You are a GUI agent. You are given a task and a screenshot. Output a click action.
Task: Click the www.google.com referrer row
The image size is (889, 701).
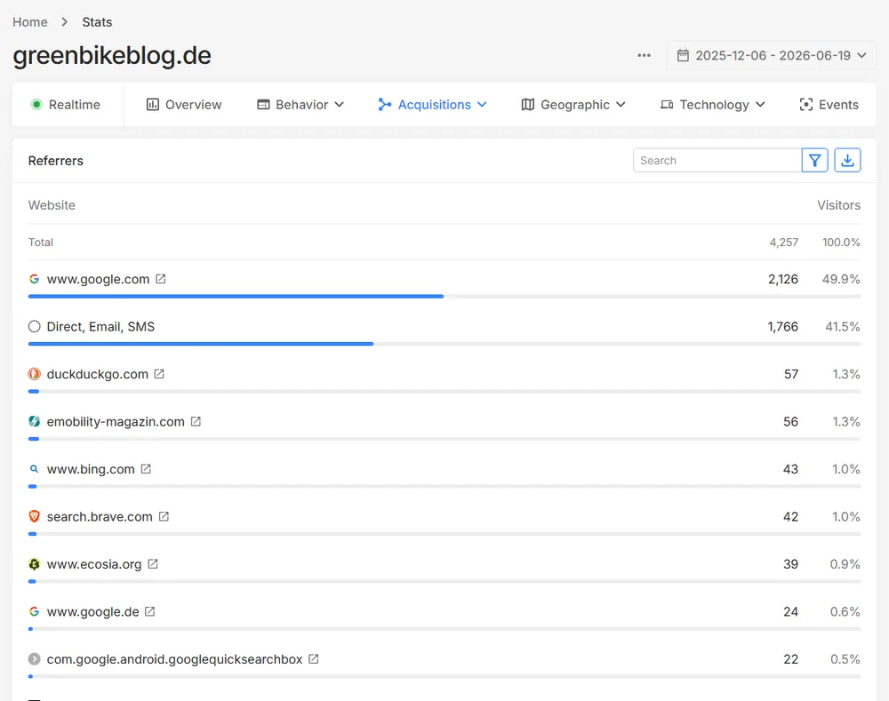pyautogui.click(x=444, y=283)
